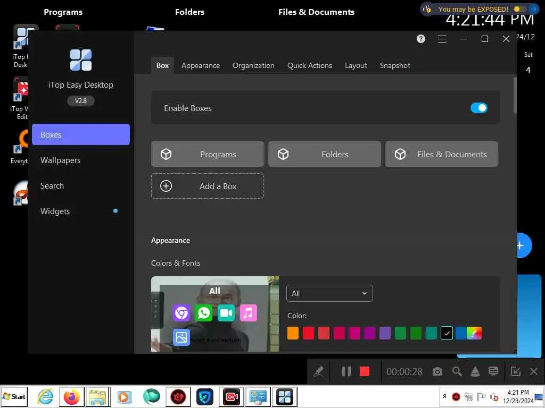
Task: Switch to the Snapshot tab
Action: (x=395, y=65)
